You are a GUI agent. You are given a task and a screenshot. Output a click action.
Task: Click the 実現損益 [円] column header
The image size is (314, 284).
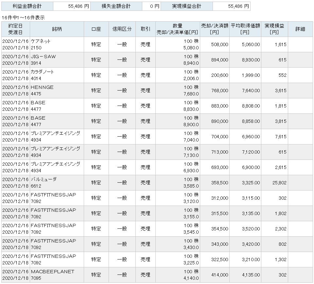coord(274,29)
